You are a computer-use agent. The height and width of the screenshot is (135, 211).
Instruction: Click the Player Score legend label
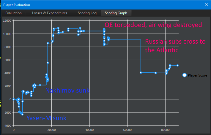(197, 75)
